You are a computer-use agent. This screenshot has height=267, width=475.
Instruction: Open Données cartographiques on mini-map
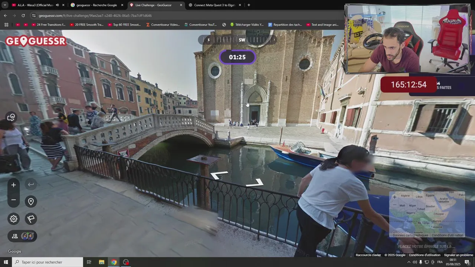point(410,235)
